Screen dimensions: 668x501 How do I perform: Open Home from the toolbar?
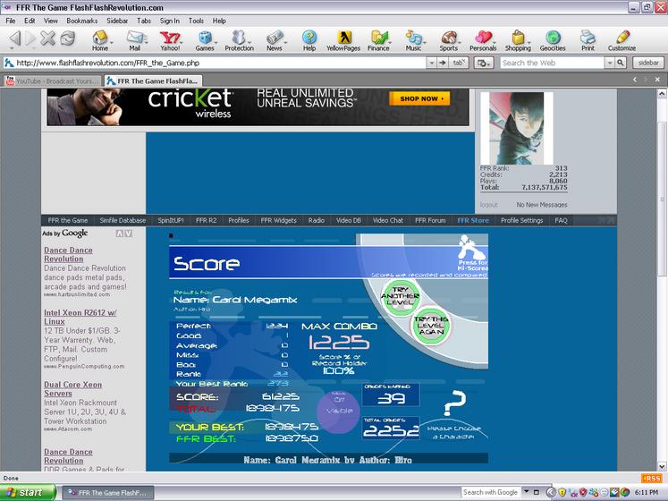pyautogui.click(x=100, y=41)
